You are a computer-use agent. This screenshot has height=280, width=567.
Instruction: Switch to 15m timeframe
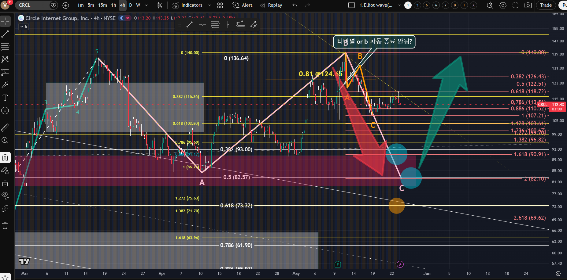tap(102, 5)
